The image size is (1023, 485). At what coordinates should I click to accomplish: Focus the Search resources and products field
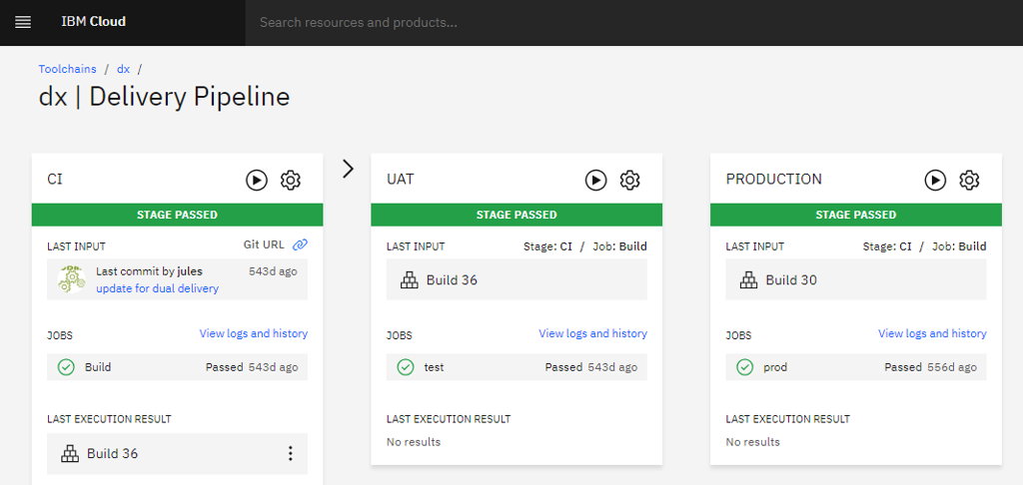coord(634,23)
